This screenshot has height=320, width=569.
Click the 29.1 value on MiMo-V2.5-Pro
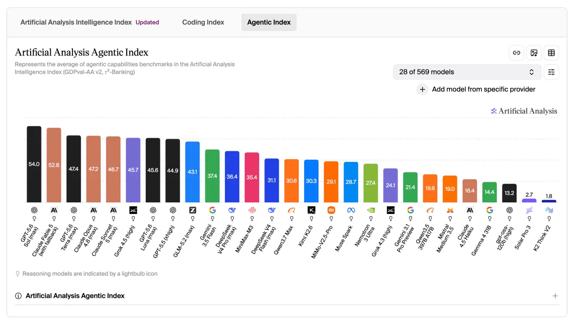(331, 182)
